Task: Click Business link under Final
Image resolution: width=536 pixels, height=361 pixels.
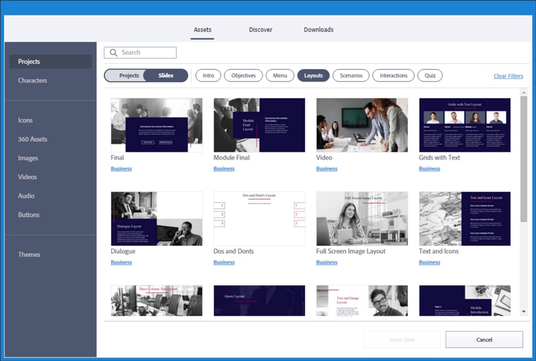Action: [121, 169]
